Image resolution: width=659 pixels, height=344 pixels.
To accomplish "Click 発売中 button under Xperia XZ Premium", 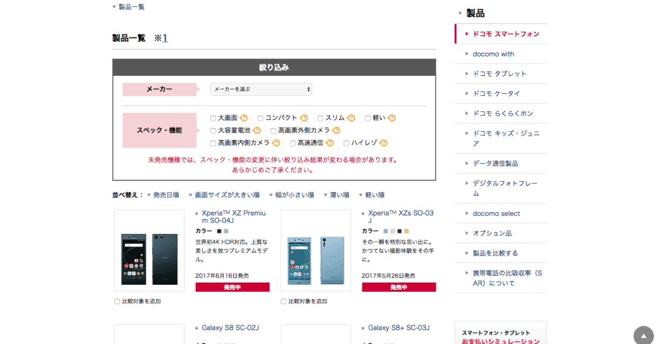I will (232, 287).
